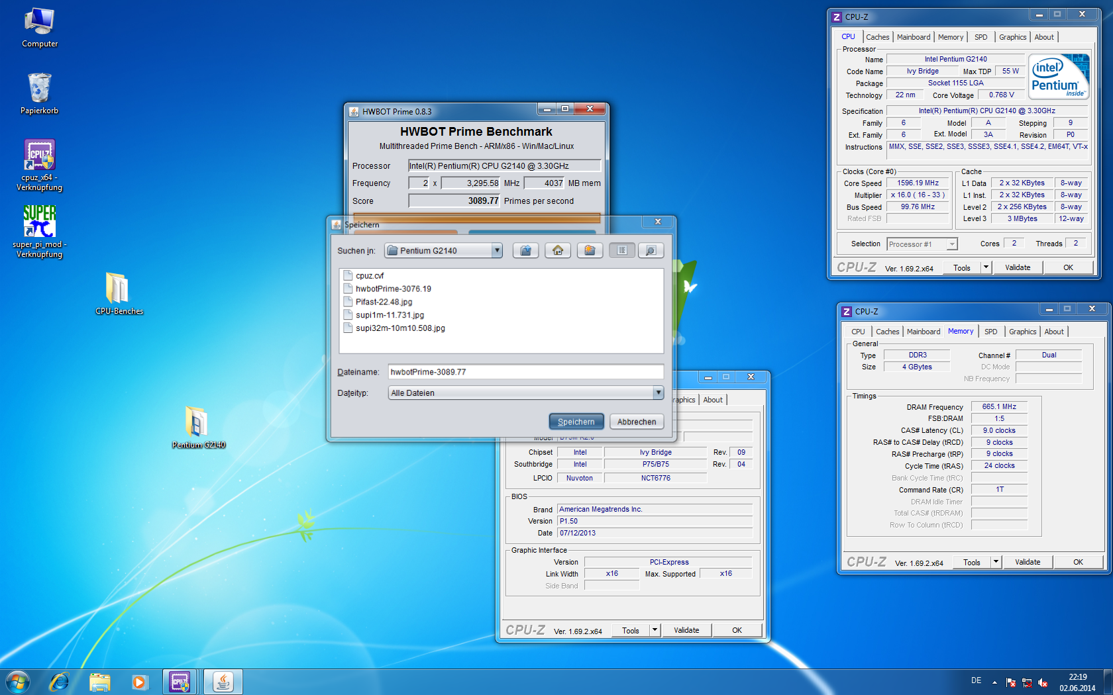Open About tab in Mainboard CPU-Z window
Viewport: 1113px width, 695px height.
coord(713,400)
